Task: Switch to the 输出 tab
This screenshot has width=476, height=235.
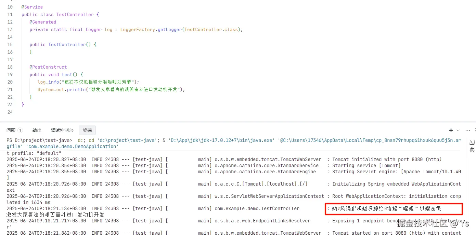Action: click(37, 130)
